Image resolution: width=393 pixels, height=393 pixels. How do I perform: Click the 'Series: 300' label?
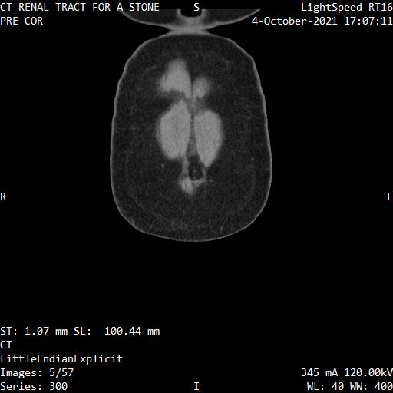[34, 386]
